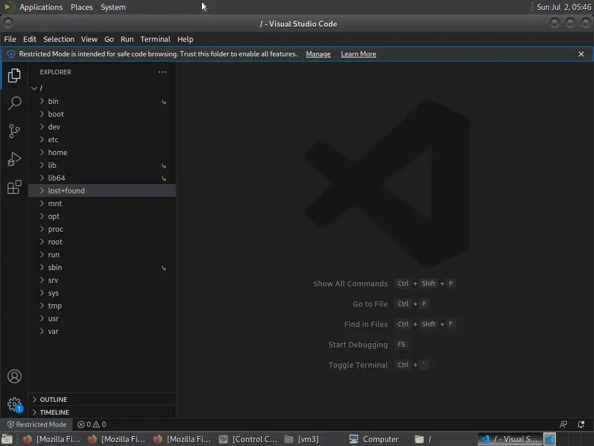Select the proc folder row
The height and width of the screenshot is (446, 594).
pos(102,229)
